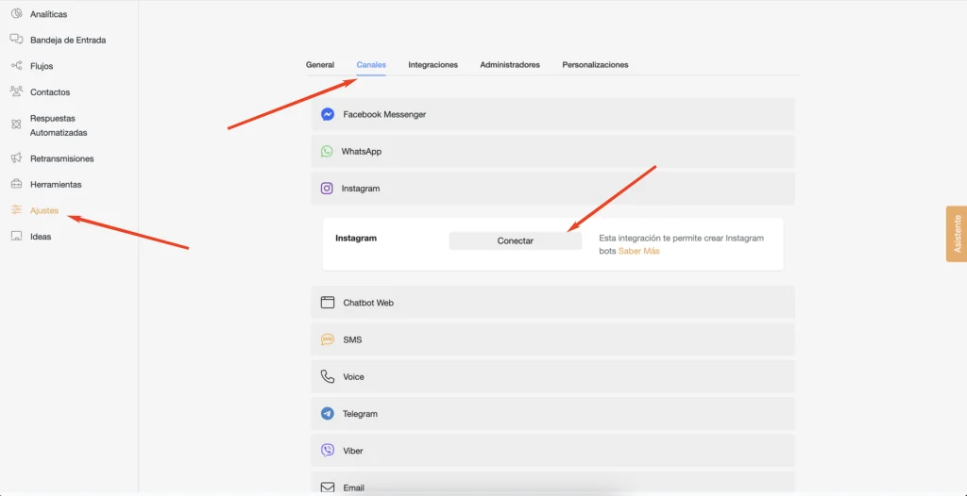
Task: Expand the WhatsApp channel row
Action: 553,152
